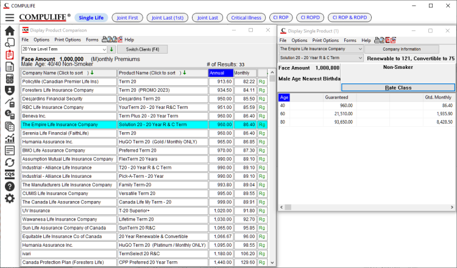Expand The Empire Life Insurance Company dropdown
Screen dimensions: 457x268
point(321,49)
